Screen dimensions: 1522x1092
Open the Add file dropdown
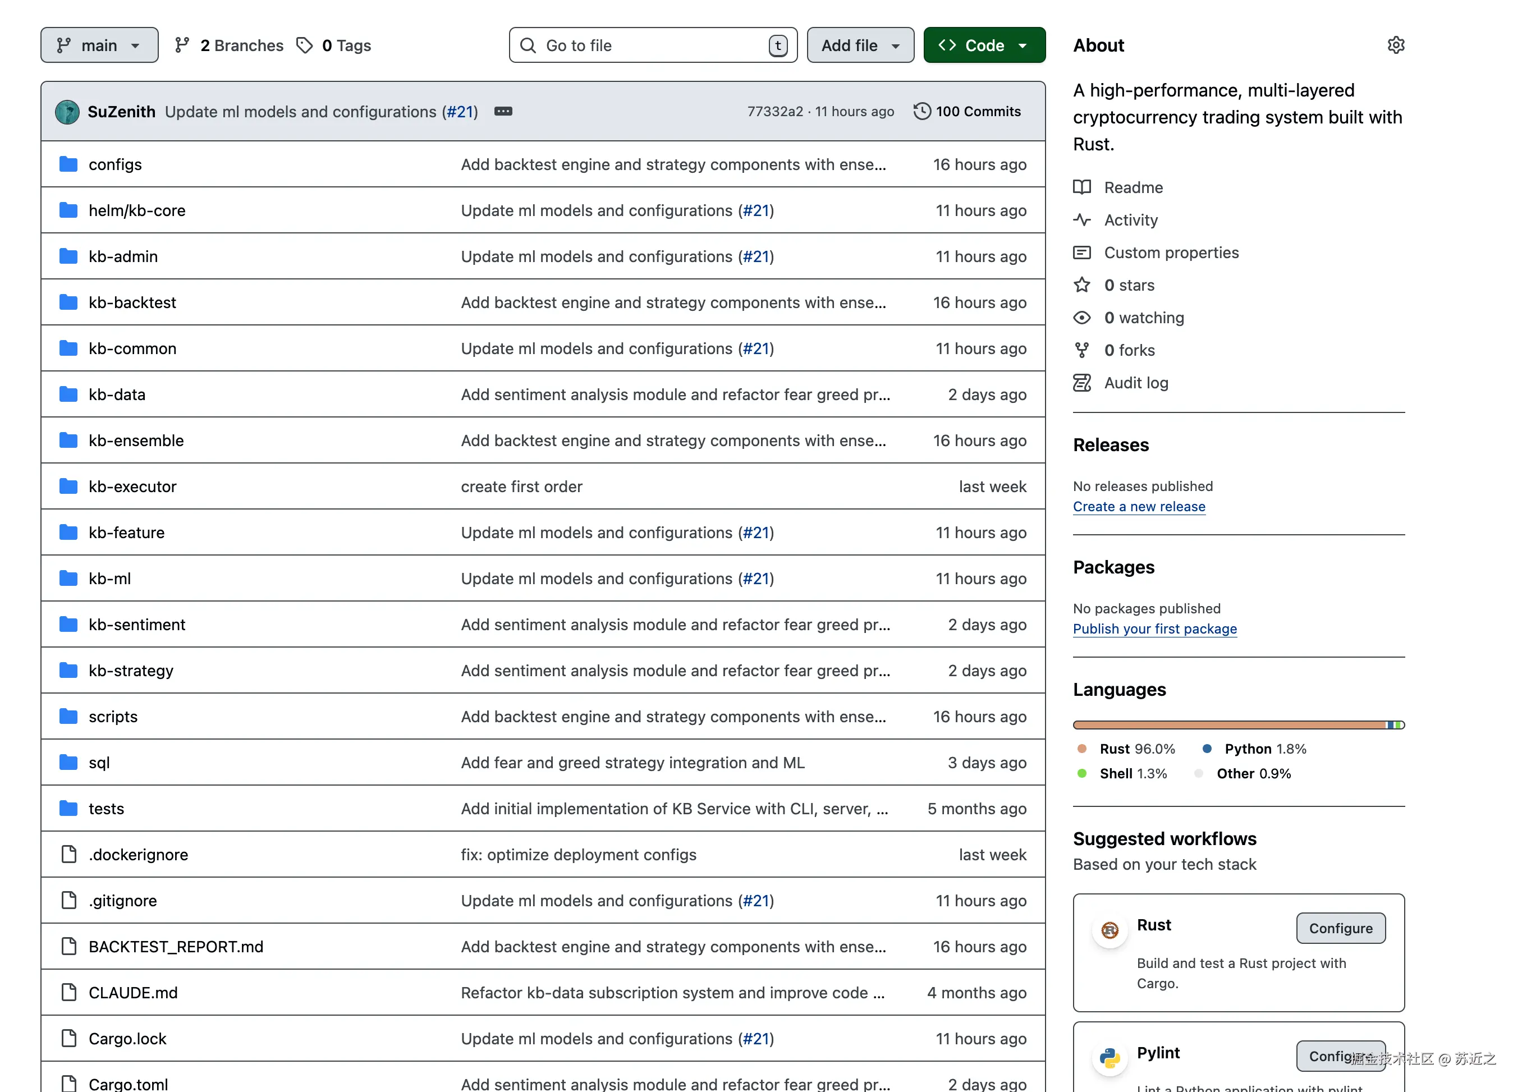[860, 45]
